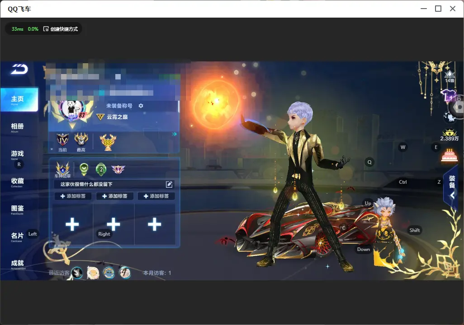The image size is (464, 325).
Task: Click the 本月访客: 1 visitor count
Action: (x=157, y=273)
